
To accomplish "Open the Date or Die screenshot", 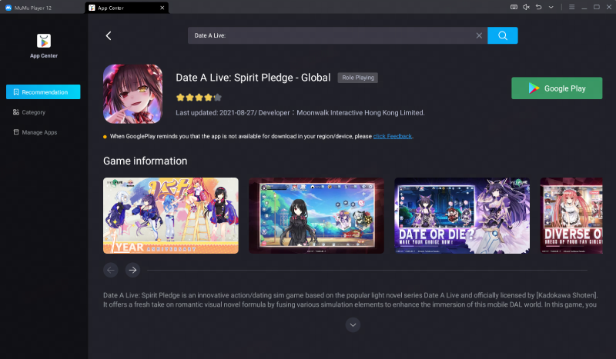I will [x=462, y=215].
